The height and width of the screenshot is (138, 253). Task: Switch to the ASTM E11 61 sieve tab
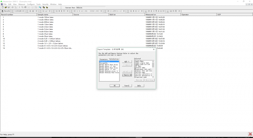(x=115, y=11)
